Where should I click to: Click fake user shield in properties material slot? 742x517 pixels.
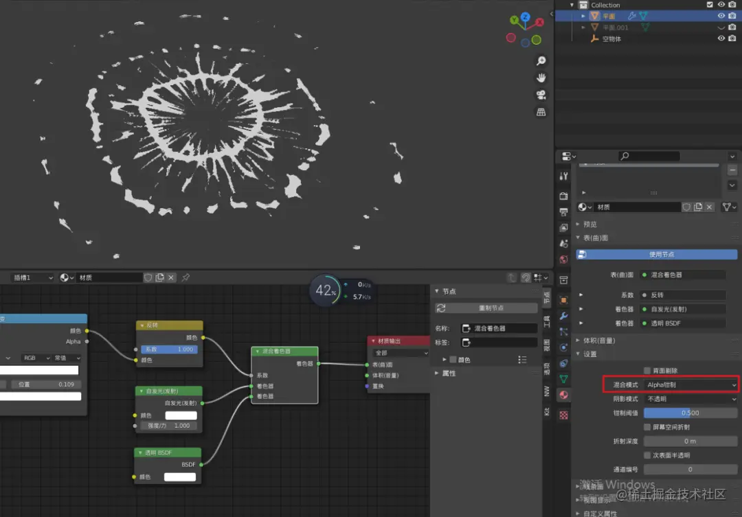coord(686,207)
